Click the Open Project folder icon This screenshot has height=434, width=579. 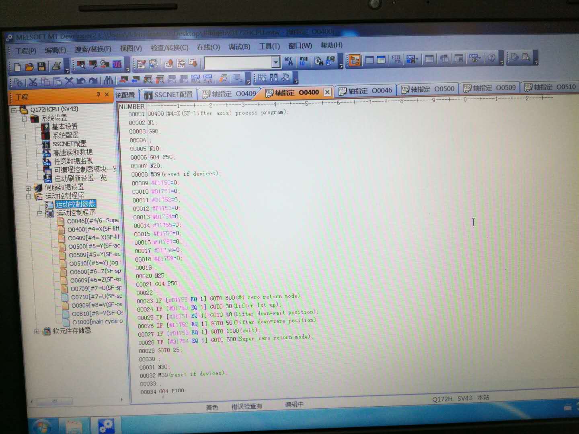(29, 67)
